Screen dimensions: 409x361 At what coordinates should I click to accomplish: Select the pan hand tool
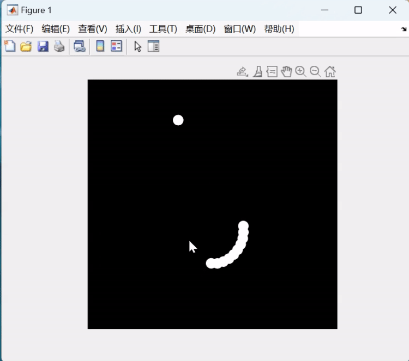pos(286,71)
